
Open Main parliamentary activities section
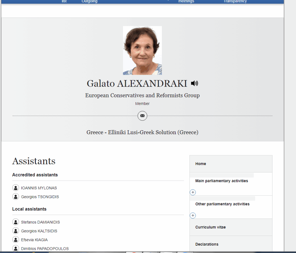pyautogui.click(x=222, y=181)
